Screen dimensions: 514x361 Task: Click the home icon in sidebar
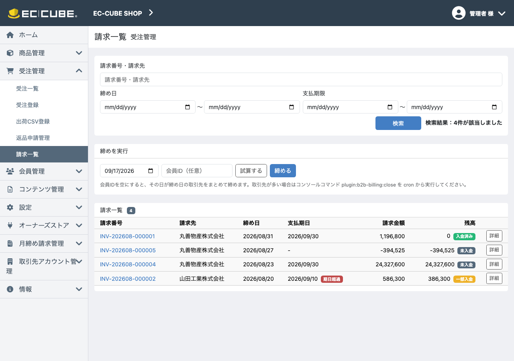pos(10,35)
